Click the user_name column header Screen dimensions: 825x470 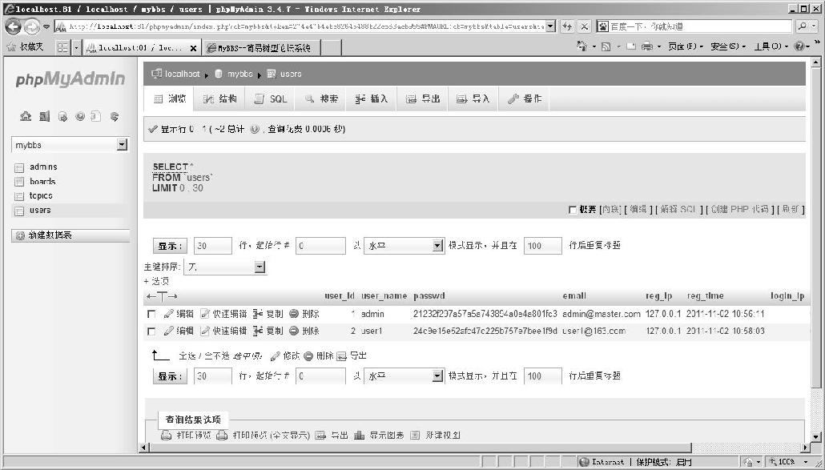[384, 296]
